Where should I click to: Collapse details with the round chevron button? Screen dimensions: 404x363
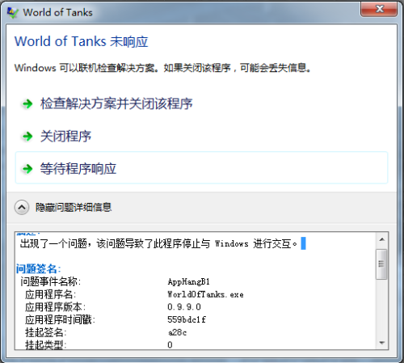click(x=22, y=207)
